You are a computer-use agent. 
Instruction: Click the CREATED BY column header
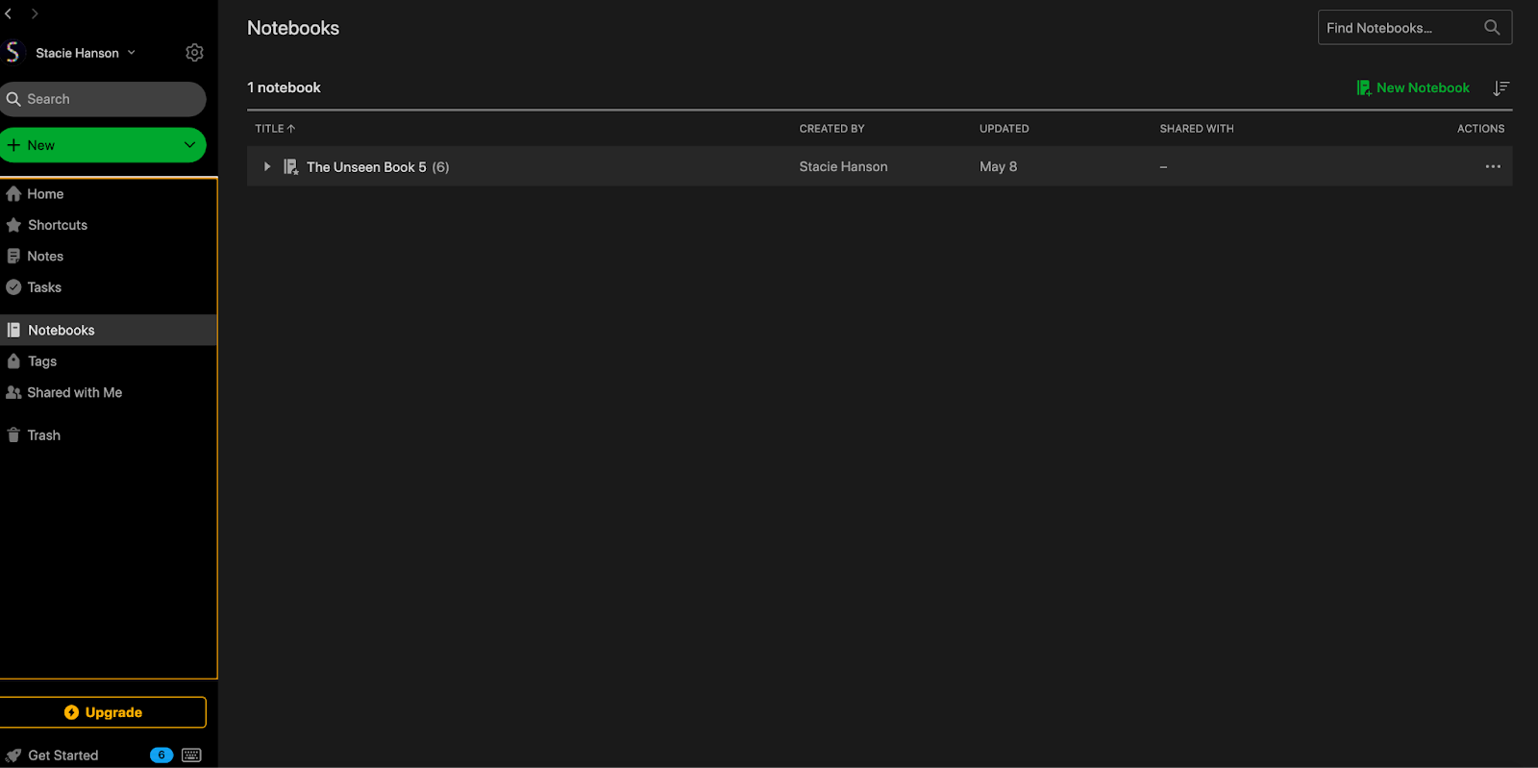[832, 129]
